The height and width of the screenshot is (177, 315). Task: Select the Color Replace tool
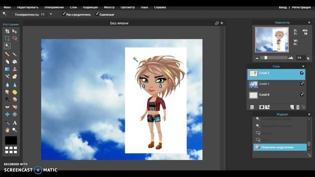click(7, 77)
